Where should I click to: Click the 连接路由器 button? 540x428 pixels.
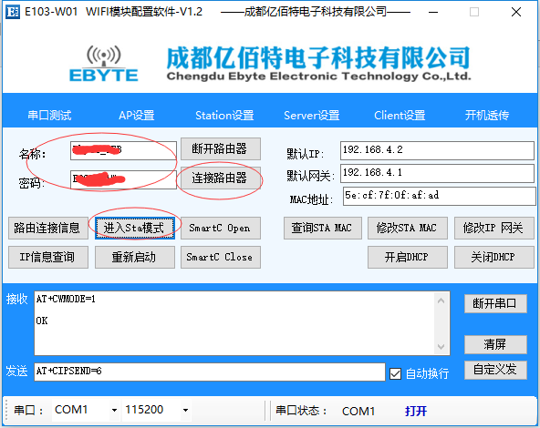coord(221,178)
